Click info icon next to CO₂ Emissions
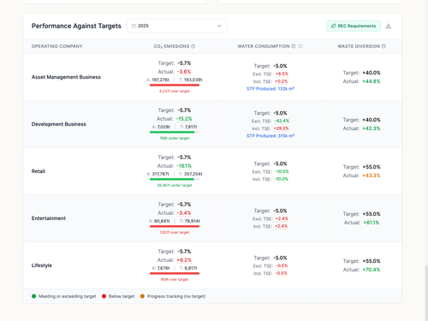Screen dimensions: 428x321 [x=193, y=46]
